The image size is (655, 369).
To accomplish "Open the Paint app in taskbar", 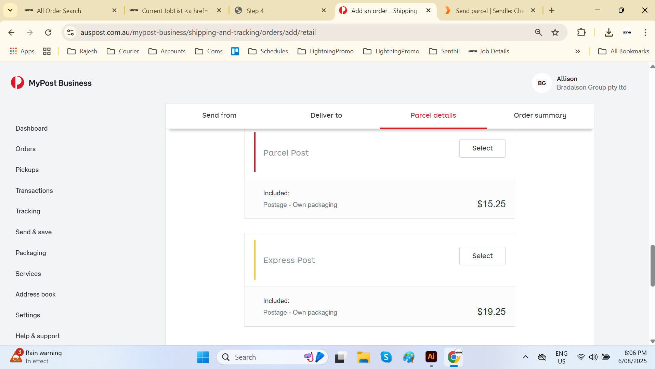I will (x=408, y=357).
